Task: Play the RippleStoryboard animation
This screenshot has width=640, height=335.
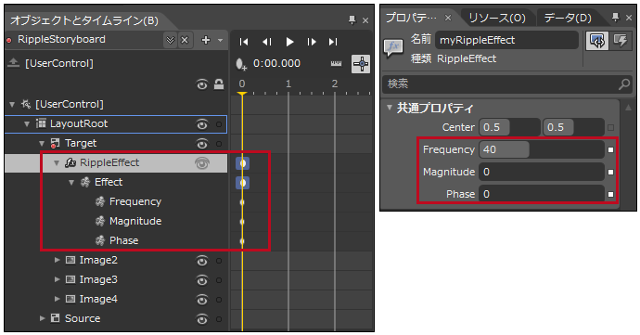Action: (289, 42)
